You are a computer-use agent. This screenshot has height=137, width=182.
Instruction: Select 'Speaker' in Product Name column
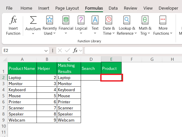click(22, 114)
